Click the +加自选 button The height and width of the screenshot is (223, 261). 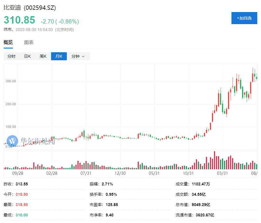[x=244, y=18]
